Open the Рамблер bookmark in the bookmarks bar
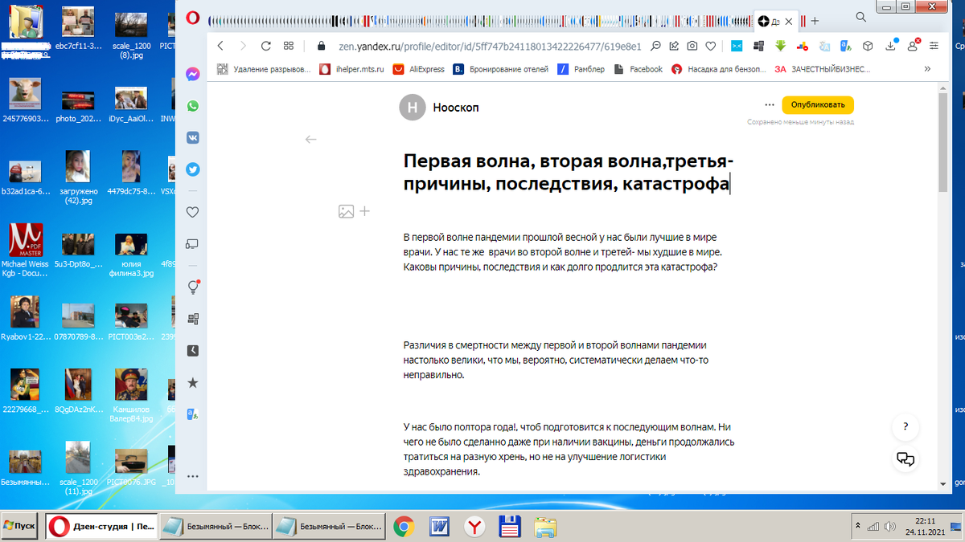Screen dimensions: 965x542 tap(581, 69)
